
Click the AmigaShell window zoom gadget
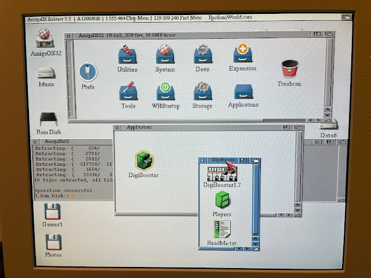click(330, 142)
